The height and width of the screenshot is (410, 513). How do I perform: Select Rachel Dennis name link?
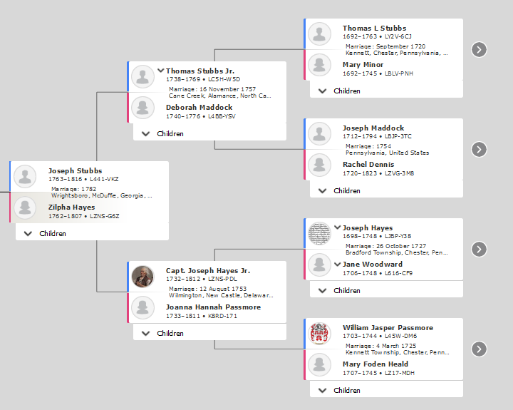(x=368, y=164)
